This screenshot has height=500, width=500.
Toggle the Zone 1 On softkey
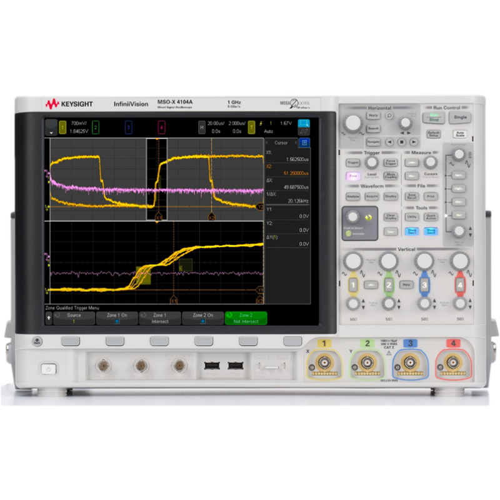[x=117, y=318]
